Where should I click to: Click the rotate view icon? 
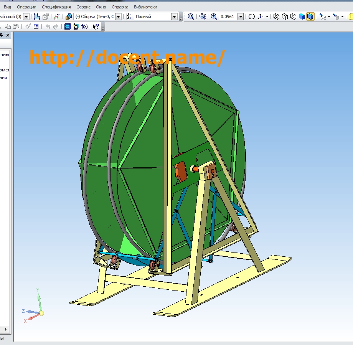(x=252, y=17)
